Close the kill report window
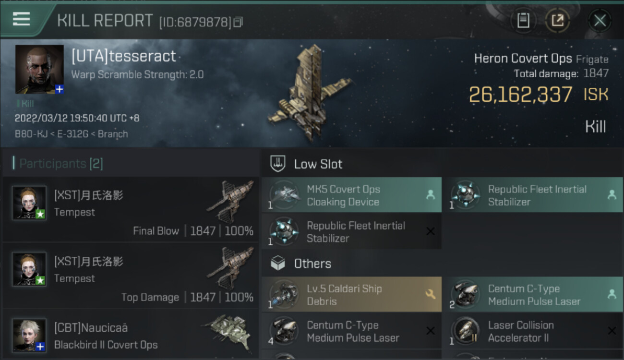Screen dimensions: 624x360 click(600, 21)
